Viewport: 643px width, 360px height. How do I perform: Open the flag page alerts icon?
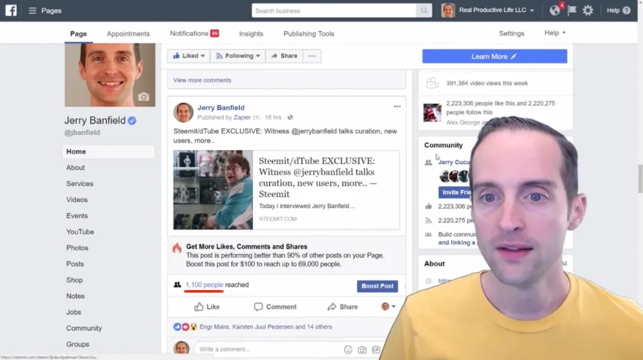572,10
